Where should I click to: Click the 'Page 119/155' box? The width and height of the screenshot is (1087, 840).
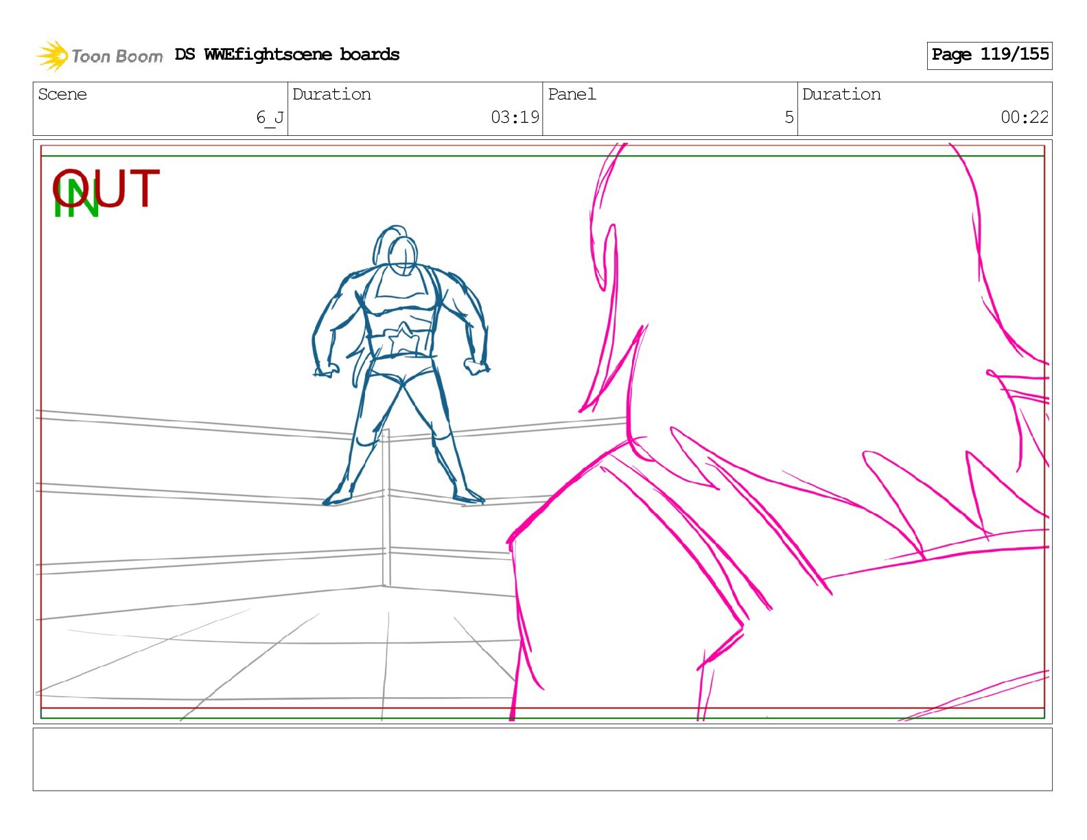coord(989,55)
